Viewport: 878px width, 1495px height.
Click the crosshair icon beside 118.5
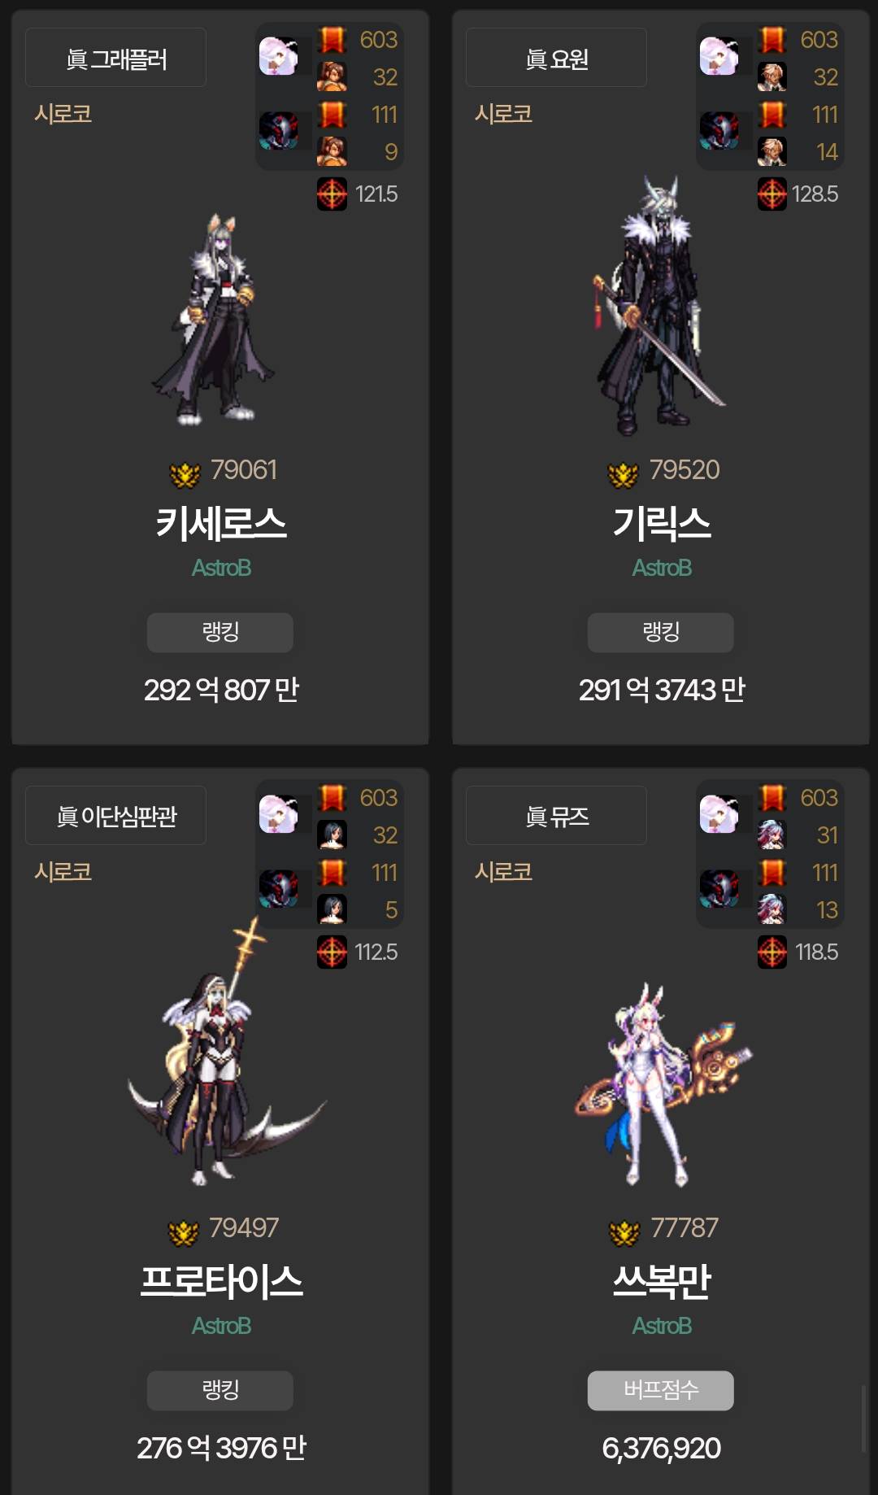point(772,952)
